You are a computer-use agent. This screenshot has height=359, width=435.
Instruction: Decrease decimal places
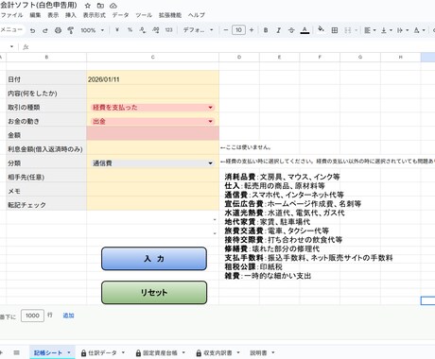(143, 30)
